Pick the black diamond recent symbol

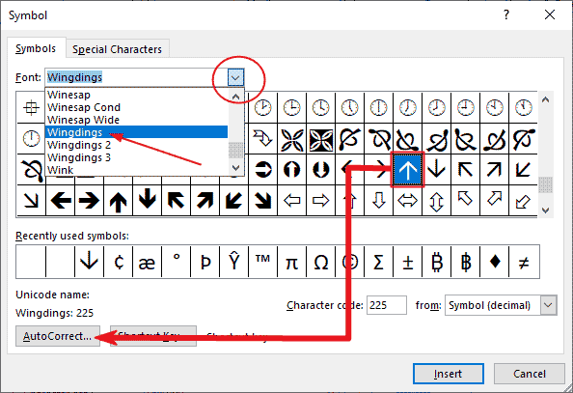[495, 262]
